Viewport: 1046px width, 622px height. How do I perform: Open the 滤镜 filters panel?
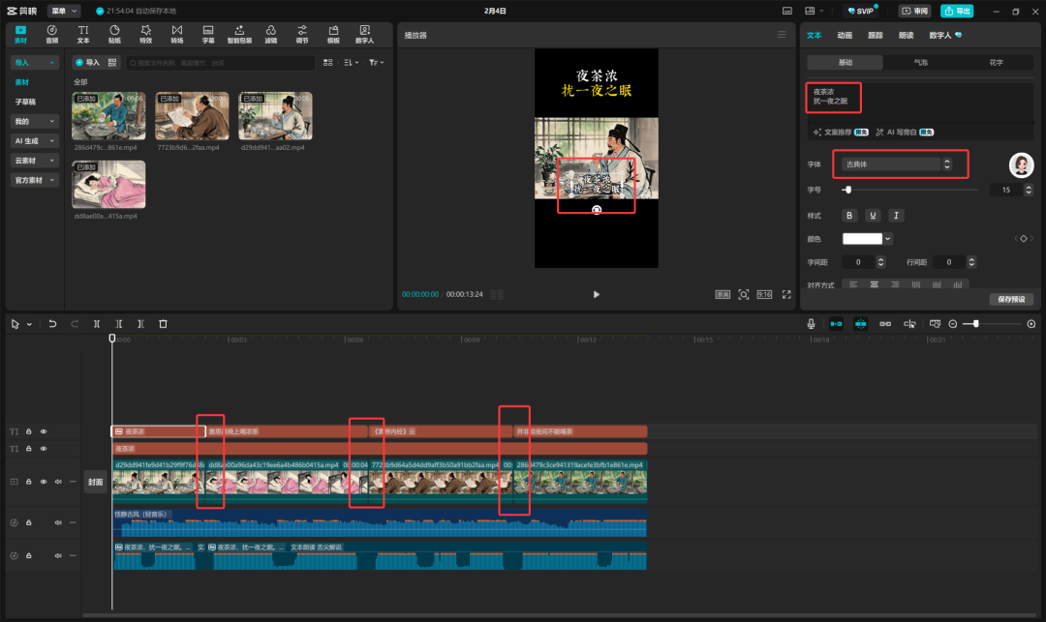pos(271,35)
